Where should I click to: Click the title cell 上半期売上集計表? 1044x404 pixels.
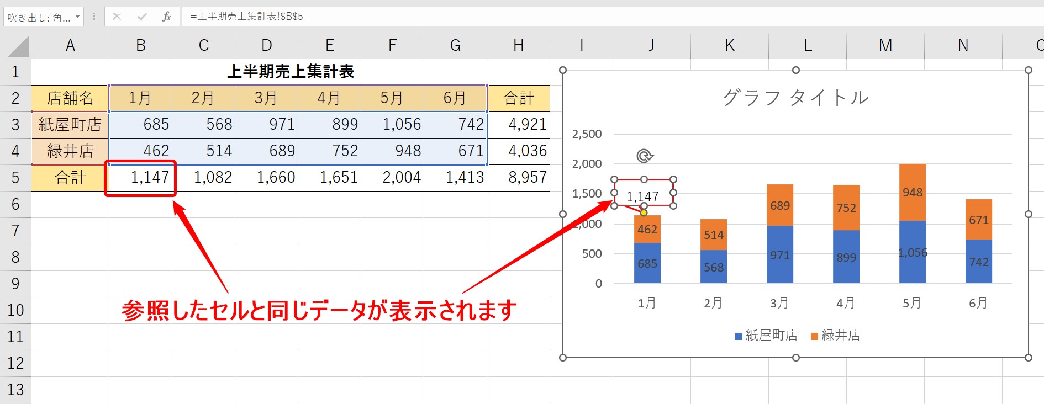tap(291, 72)
